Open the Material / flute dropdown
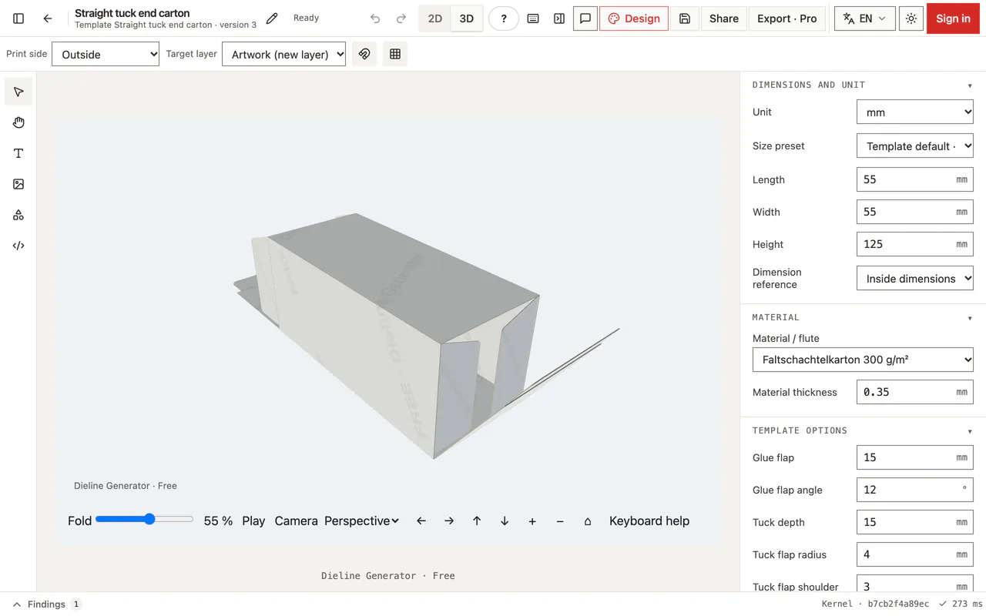Viewport: 986px width, 616px height. (x=863, y=360)
